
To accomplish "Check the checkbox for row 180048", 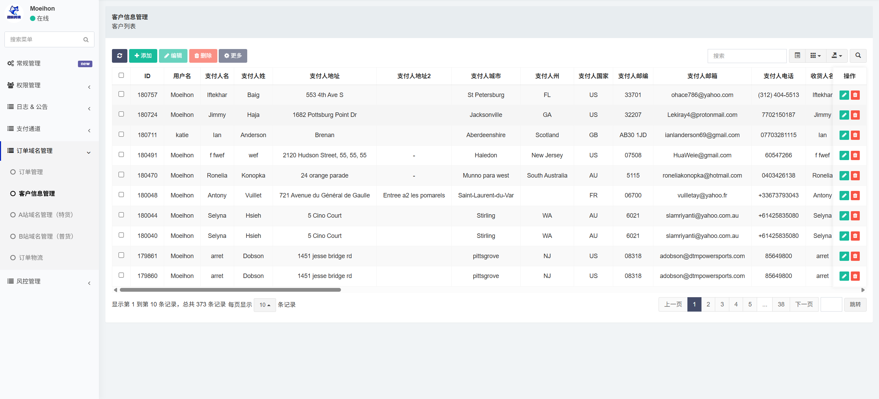I will (x=121, y=195).
